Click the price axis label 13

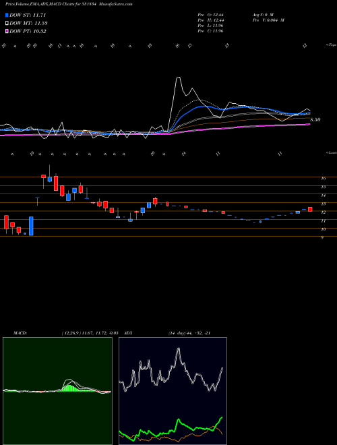323,204
